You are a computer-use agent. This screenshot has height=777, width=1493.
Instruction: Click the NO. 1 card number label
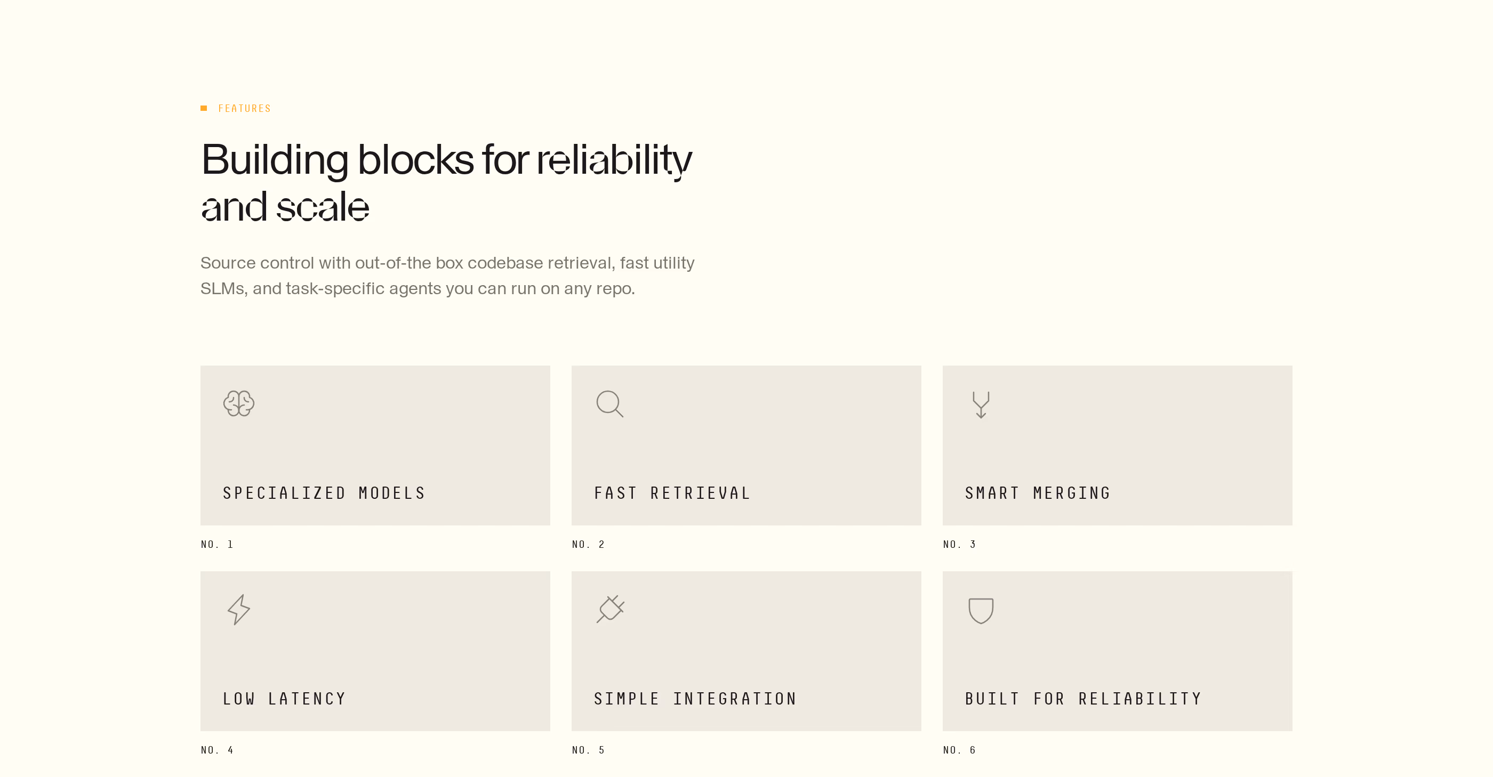point(217,544)
